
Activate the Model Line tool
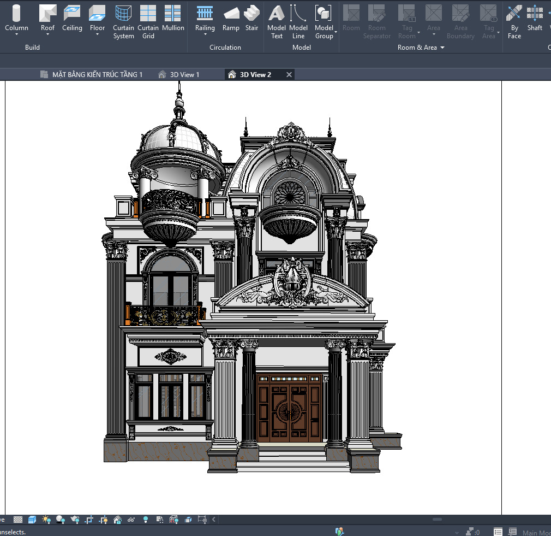click(x=298, y=22)
